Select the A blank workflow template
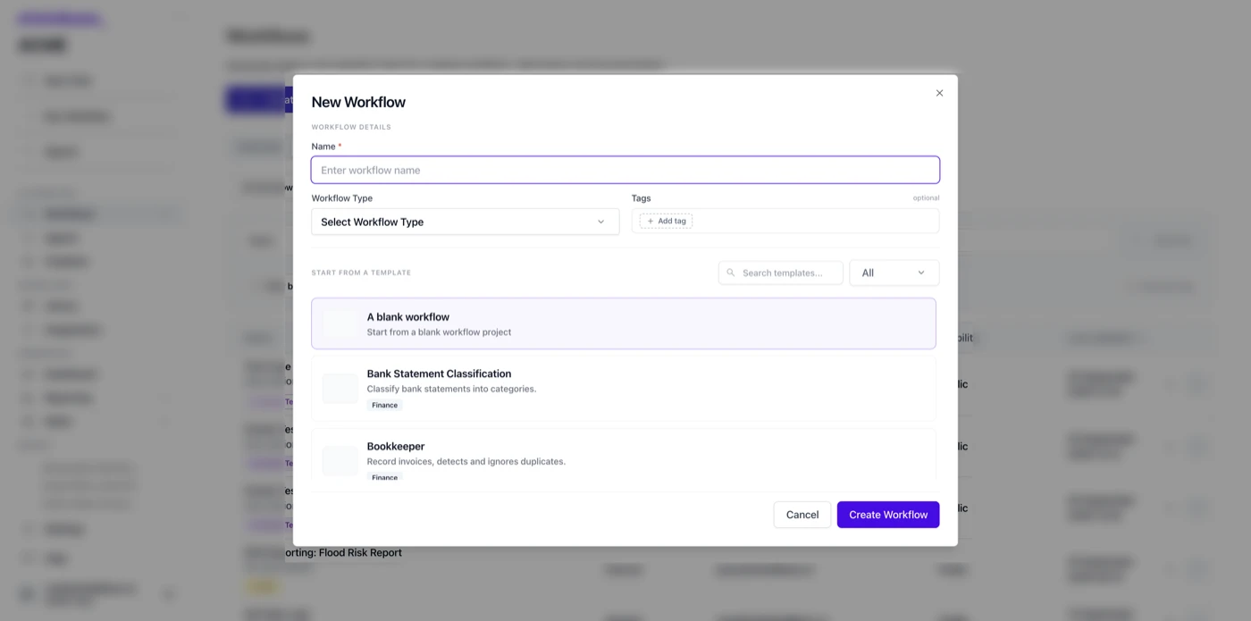The width and height of the screenshot is (1251, 621). point(623,323)
